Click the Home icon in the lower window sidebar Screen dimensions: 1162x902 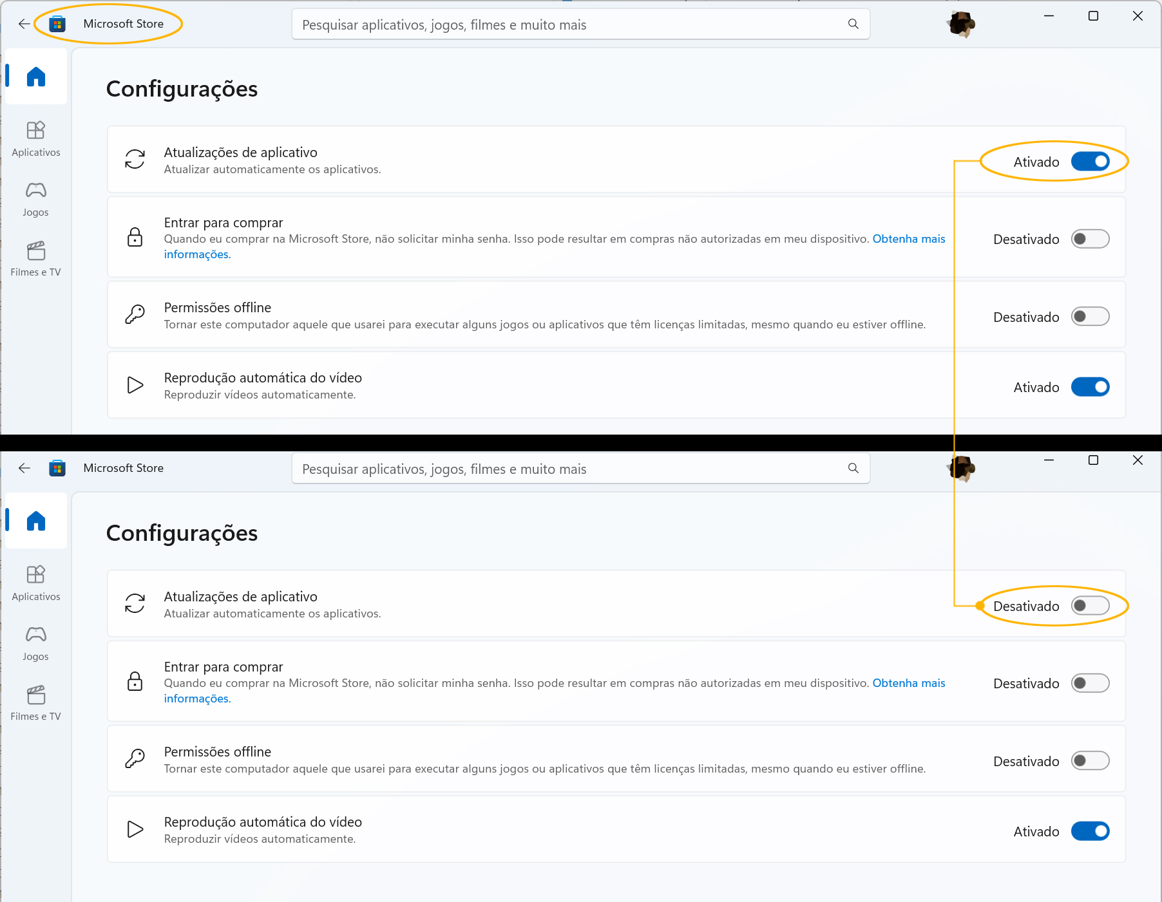[36, 521]
